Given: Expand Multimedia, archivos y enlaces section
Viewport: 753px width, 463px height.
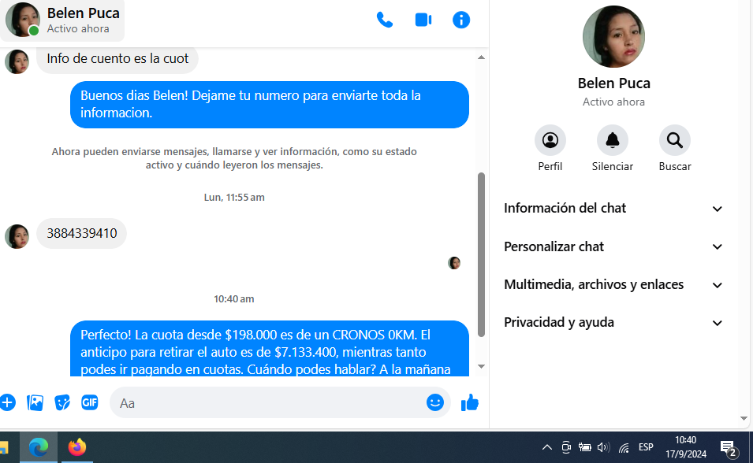Looking at the screenshot, I should coord(613,284).
